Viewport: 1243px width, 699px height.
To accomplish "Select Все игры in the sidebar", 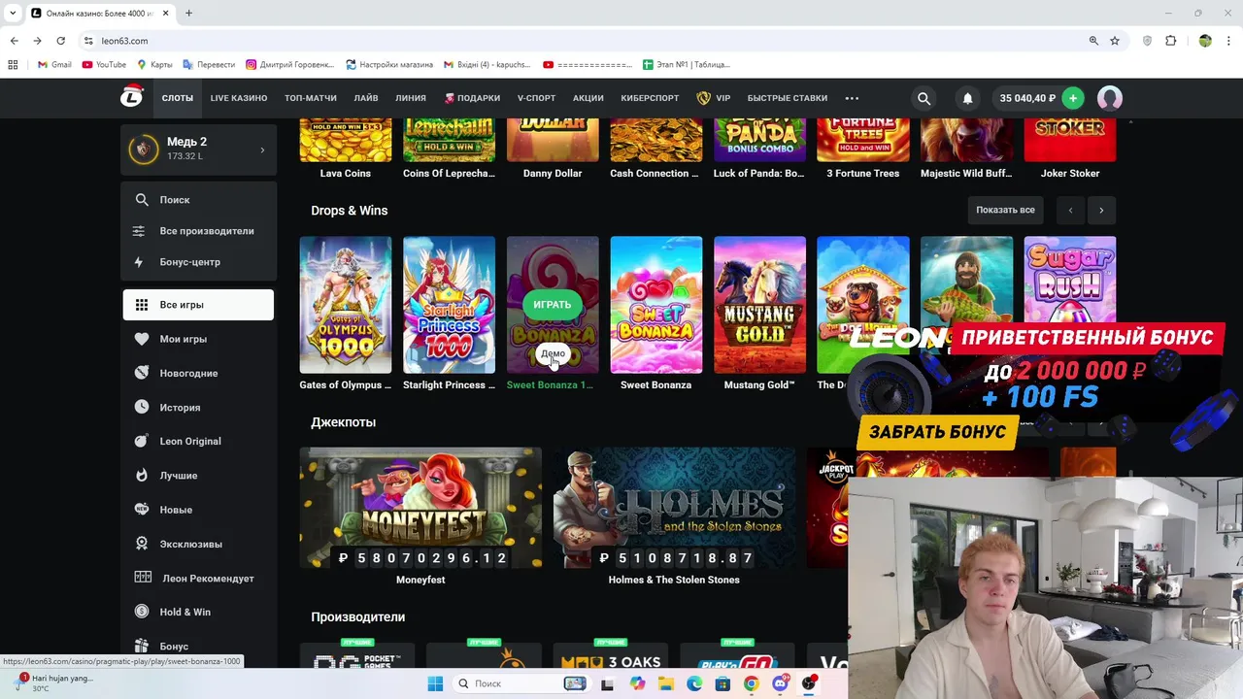I will (x=198, y=305).
